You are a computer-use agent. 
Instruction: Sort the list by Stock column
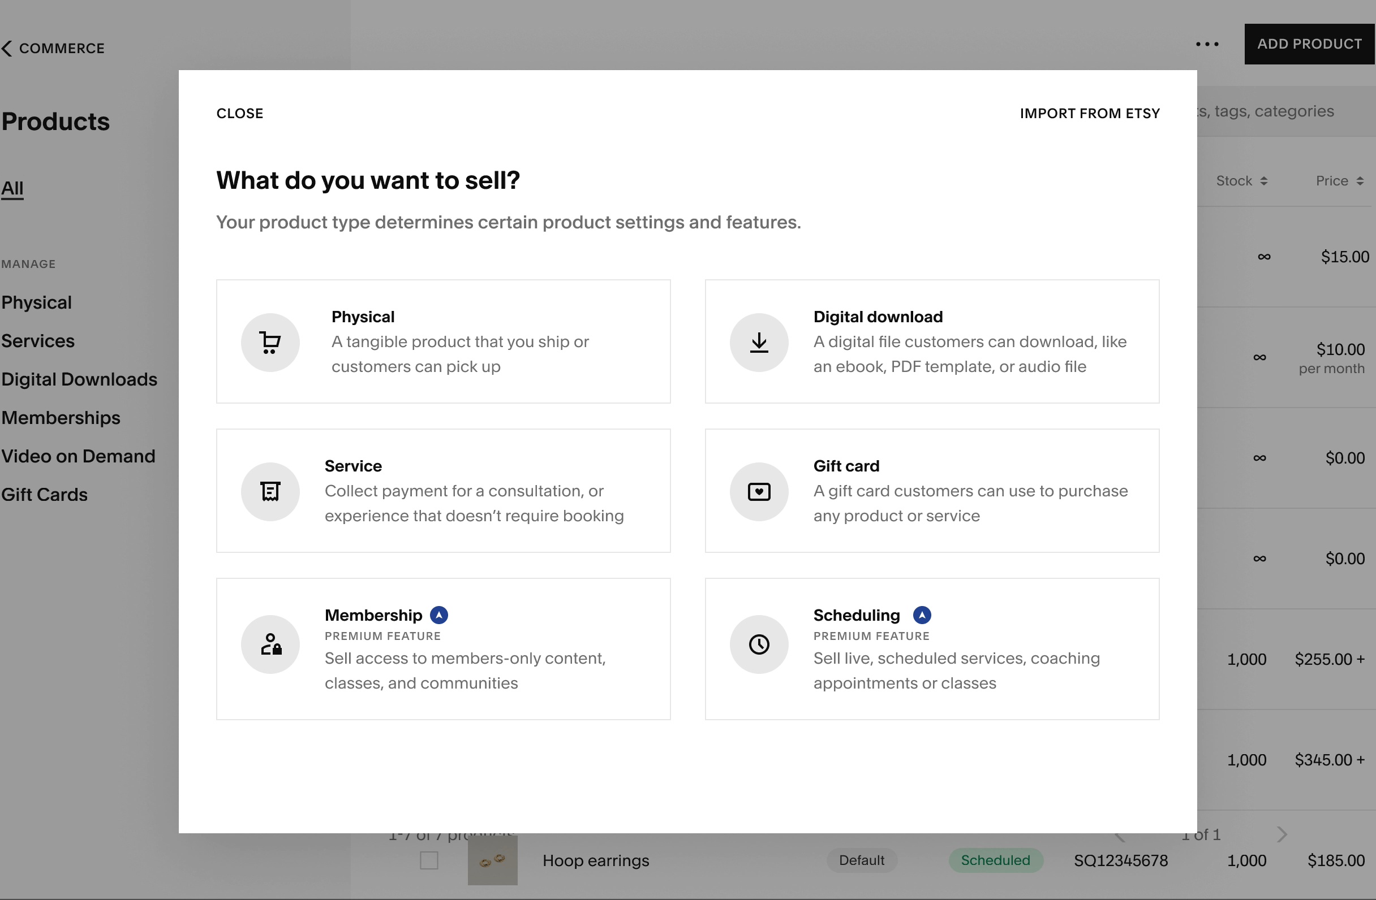(x=1241, y=181)
